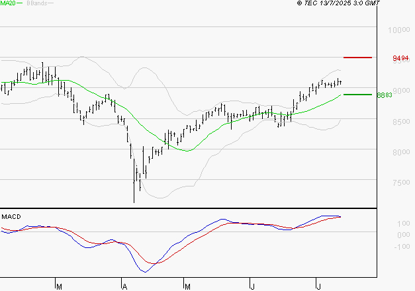Click the green support line marker

tap(357, 95)
